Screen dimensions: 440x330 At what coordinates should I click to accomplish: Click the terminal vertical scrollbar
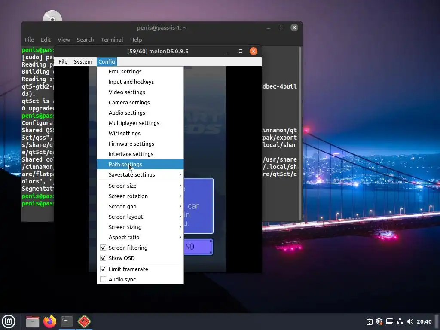click(x=300, y=133)
